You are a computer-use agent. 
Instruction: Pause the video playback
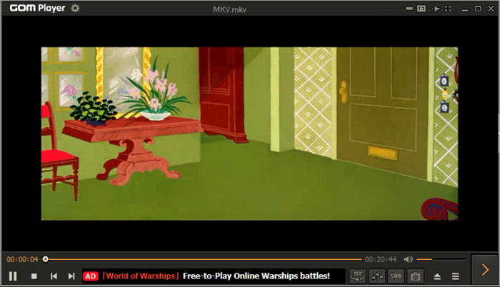pyautogui.click(x=13, y=276)
